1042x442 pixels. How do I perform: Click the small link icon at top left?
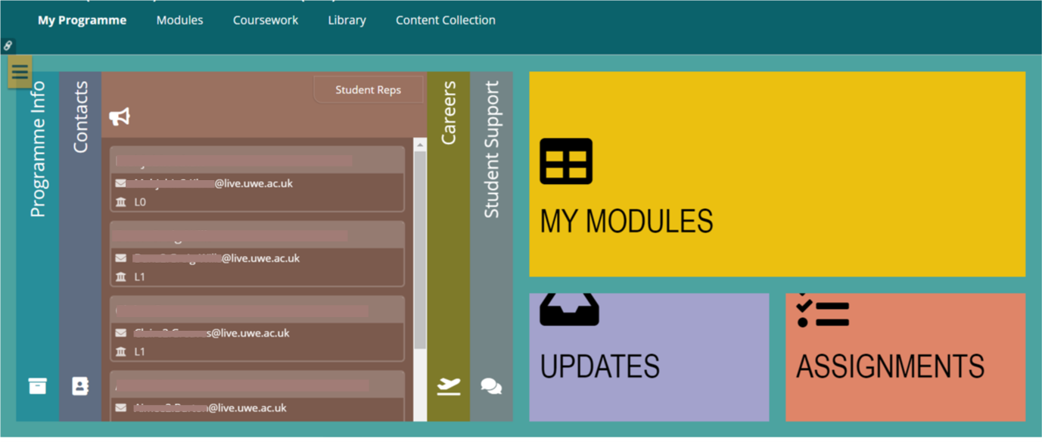click(8, 46)
